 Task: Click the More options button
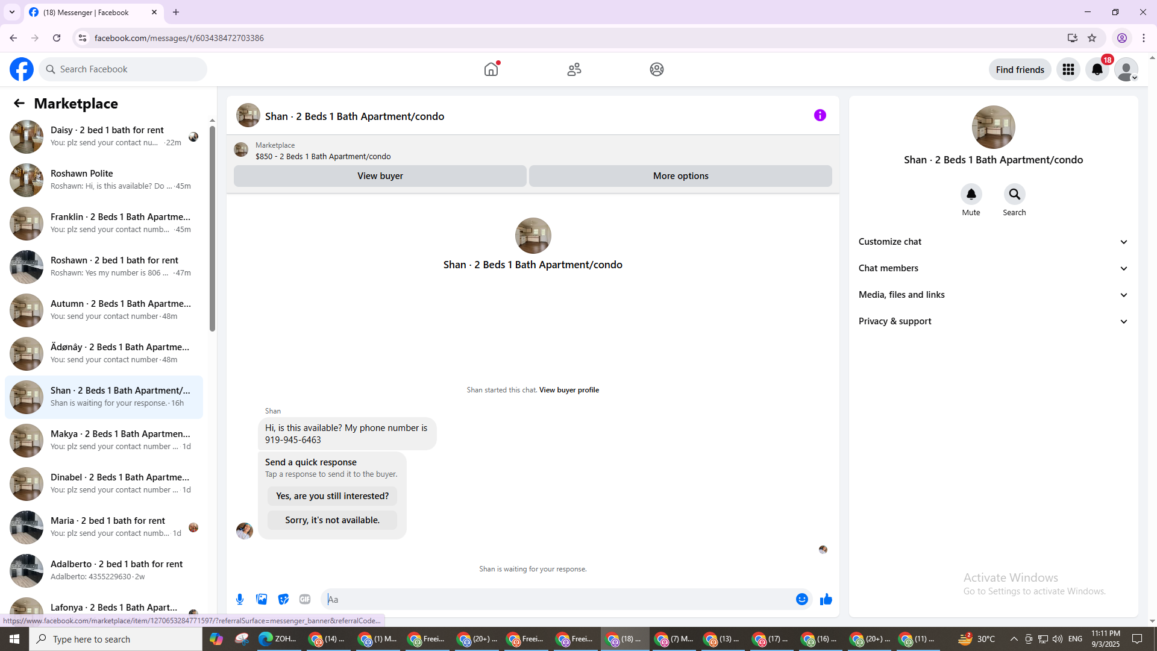pyautogui.click(x=680, y=176)
